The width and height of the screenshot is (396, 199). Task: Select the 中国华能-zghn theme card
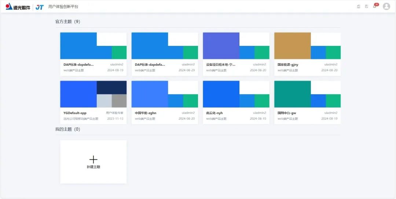(164, 102)
